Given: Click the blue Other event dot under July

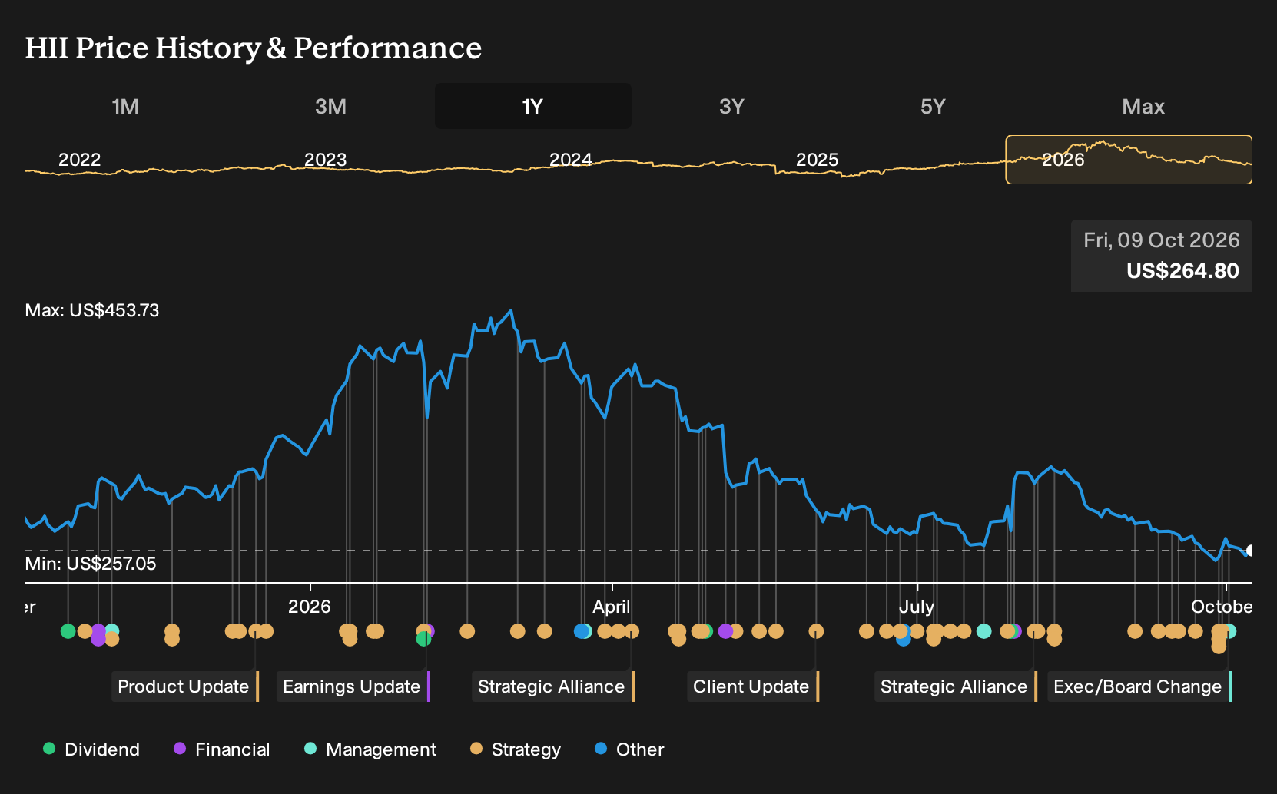Looking at the screenshot, I should 904,639.
